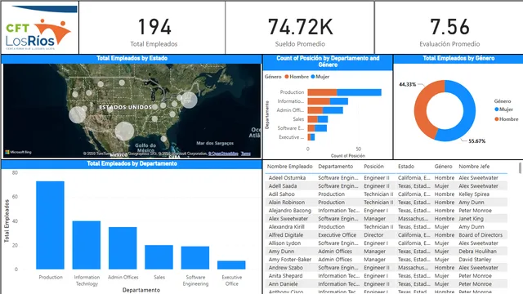Image resolution: width=523 pixels, height=294 pixels.
Task: Click the 'Director' position cell
Action: pos(373,235)
